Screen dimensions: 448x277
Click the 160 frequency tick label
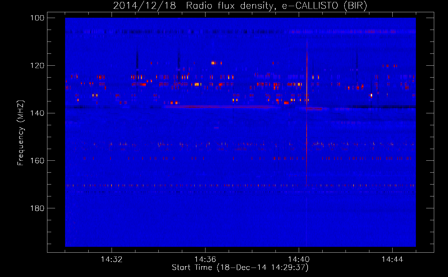point(37,161)
